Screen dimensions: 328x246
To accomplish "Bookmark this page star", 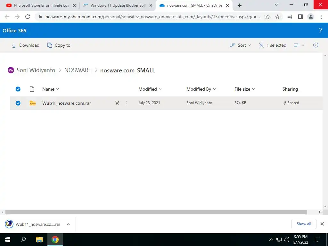I will point(277,17).
